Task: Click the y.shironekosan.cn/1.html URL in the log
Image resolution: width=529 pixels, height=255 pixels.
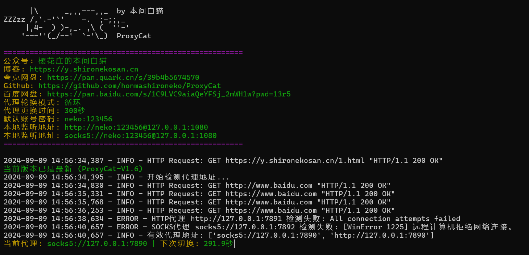Action: click(x=295, y=160)
